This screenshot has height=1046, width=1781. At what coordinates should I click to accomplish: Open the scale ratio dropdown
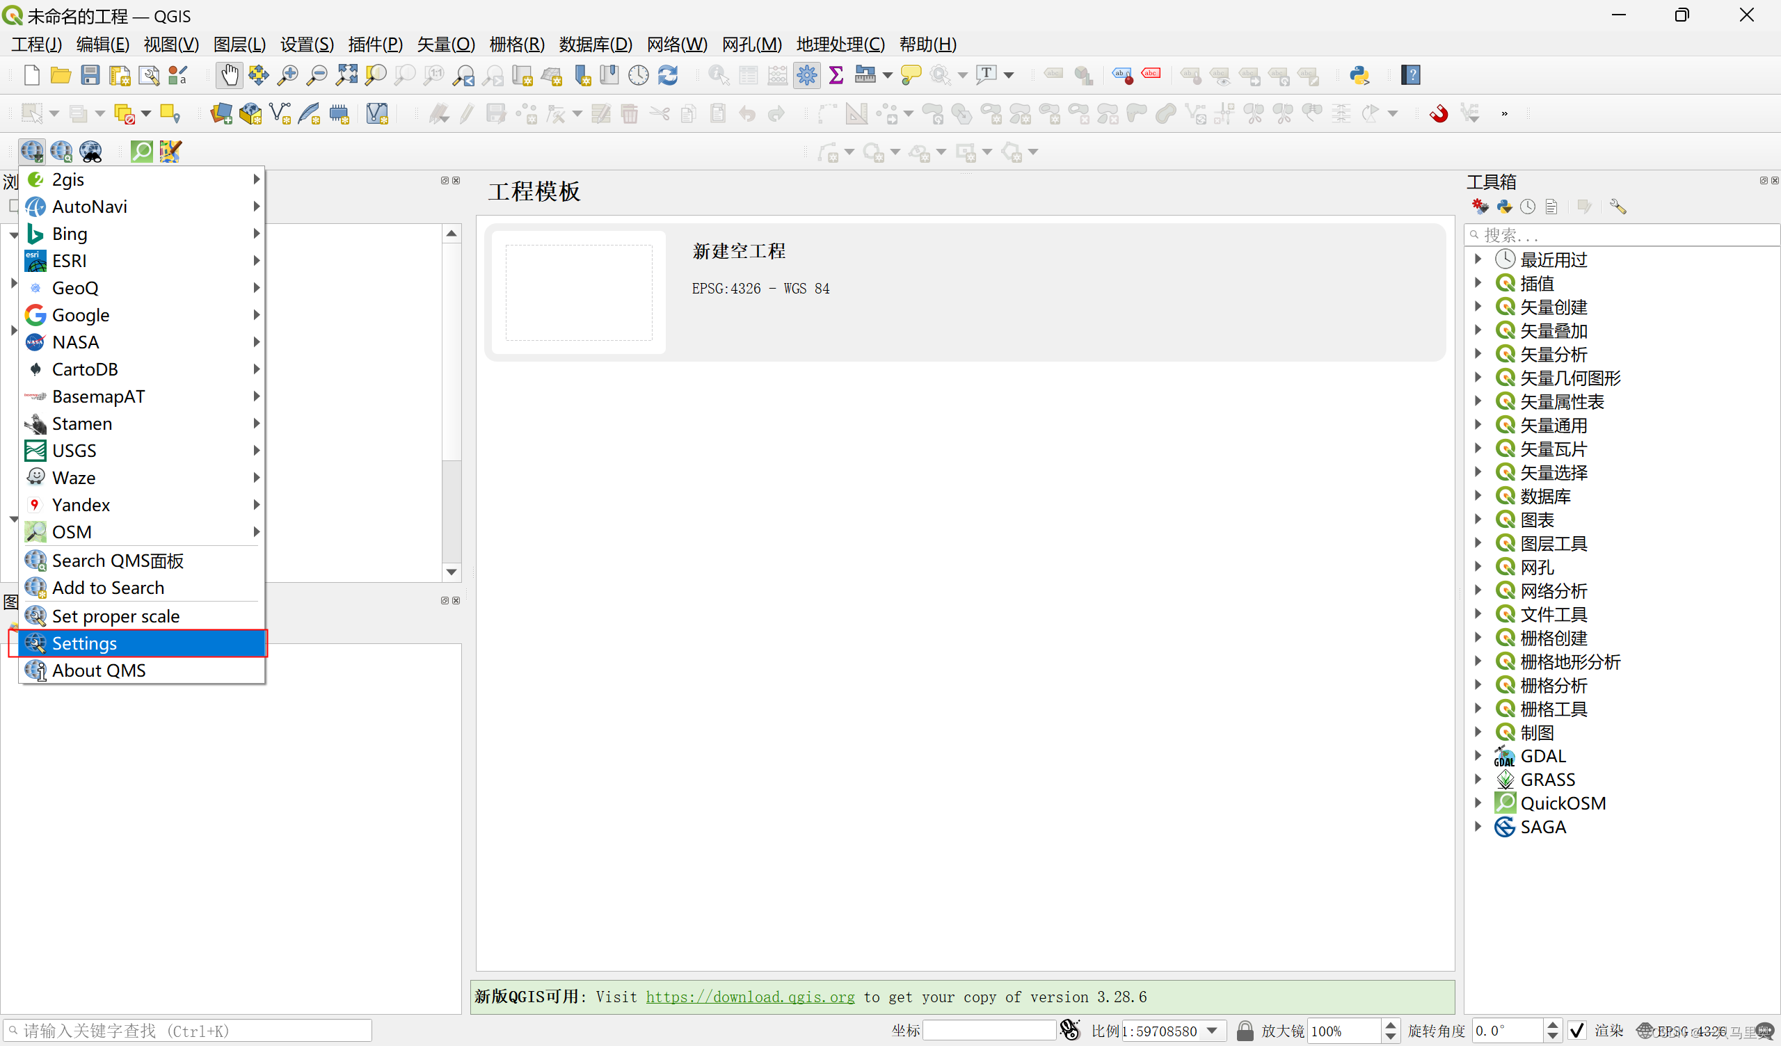pos(1213,1031)
